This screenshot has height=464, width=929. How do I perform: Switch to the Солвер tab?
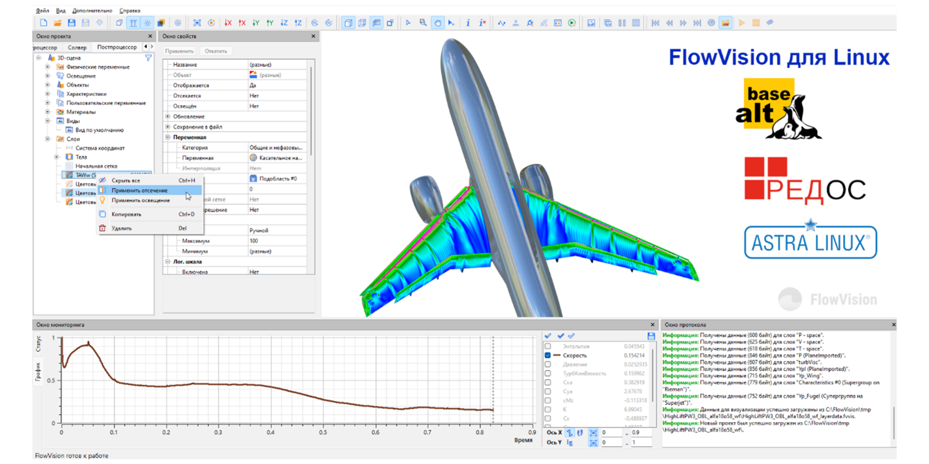pyautogui.click(x=77, y=47)
